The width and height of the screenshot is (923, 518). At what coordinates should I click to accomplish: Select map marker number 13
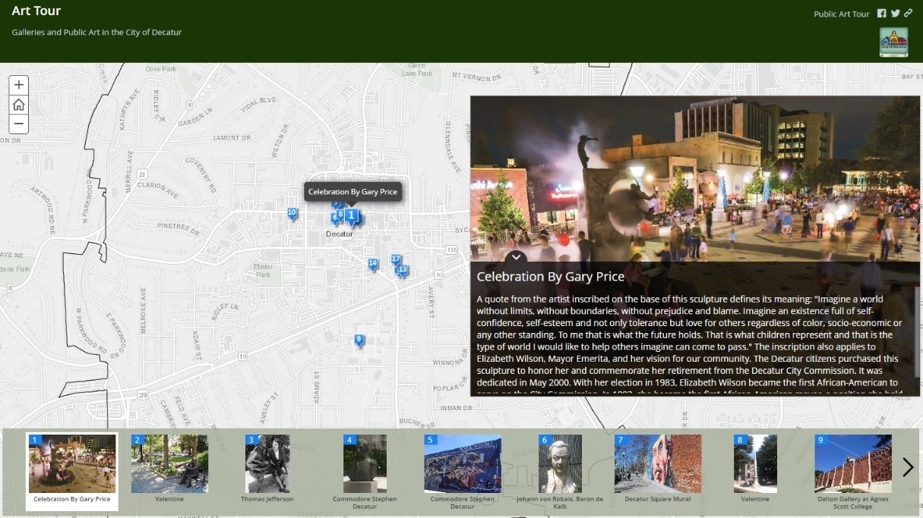tap(403, 270)
